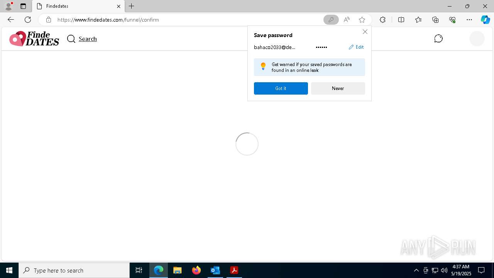Open Settings and more menu

[469, 20]
